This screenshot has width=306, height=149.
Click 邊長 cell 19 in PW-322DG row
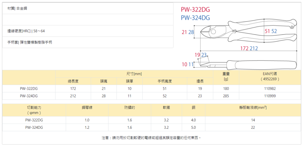click(x=200, y=88)
